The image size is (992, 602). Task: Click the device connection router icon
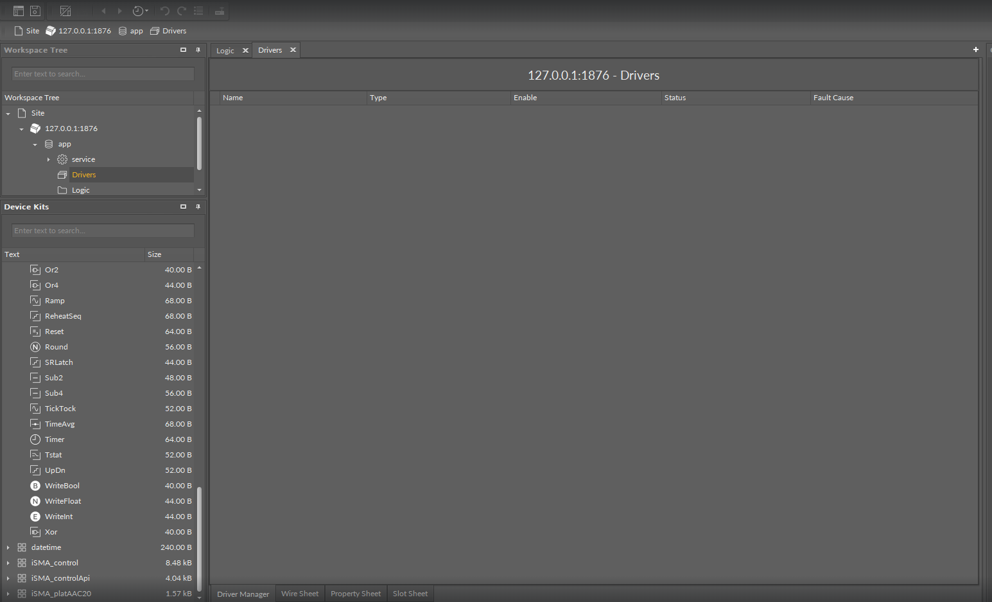220,11
